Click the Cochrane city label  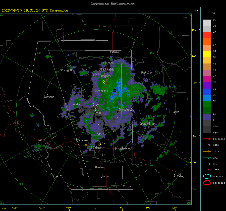tap(82, 140)
